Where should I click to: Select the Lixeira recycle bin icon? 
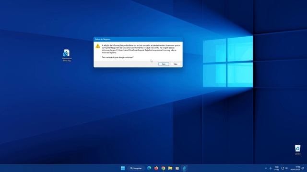coord(297,150)
